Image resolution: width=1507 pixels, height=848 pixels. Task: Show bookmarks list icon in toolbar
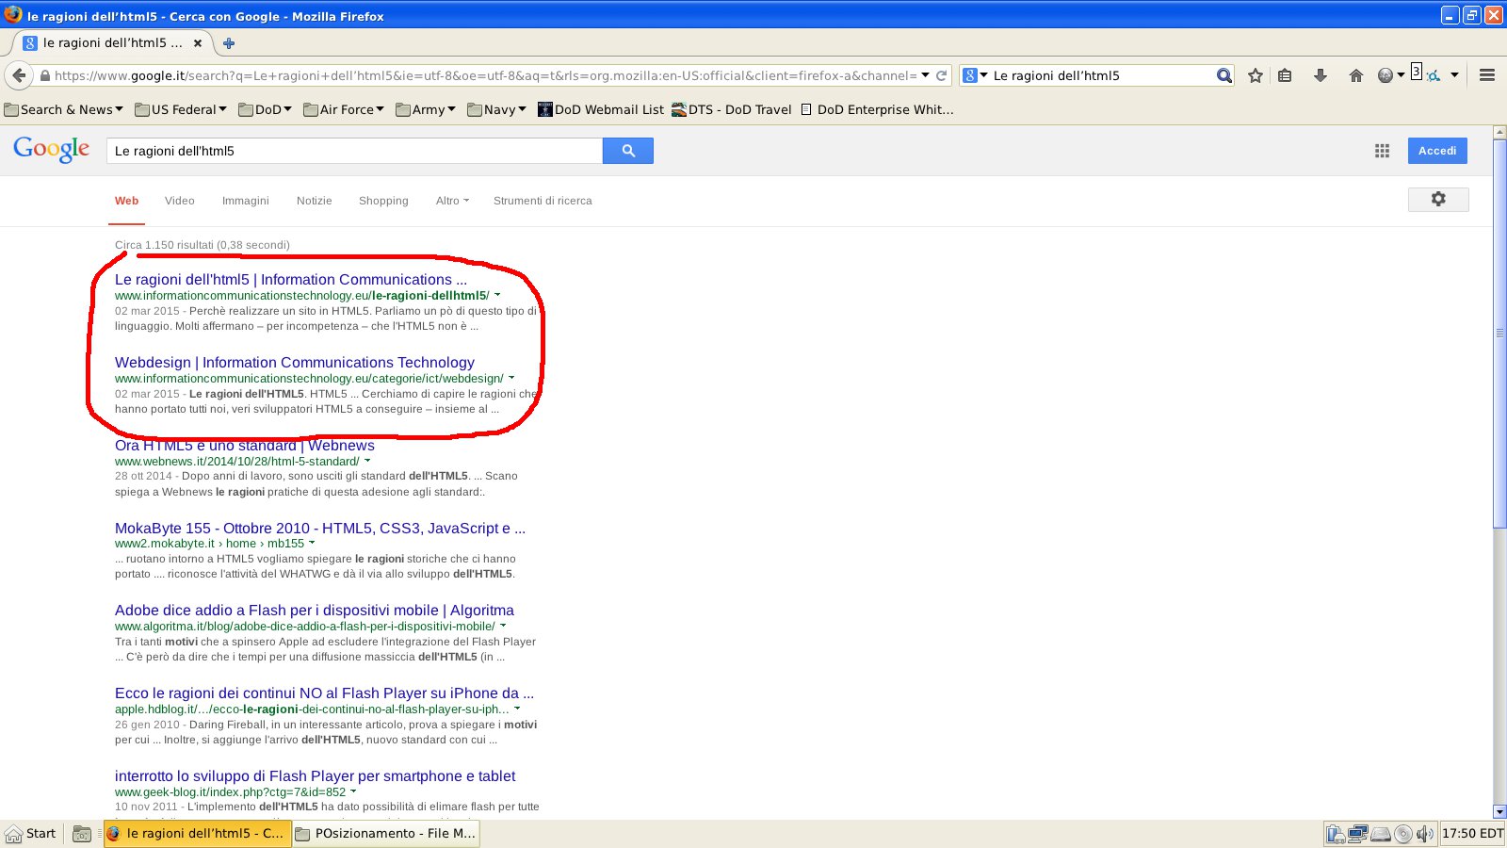pyautogui.click(x=1285, y=75)
